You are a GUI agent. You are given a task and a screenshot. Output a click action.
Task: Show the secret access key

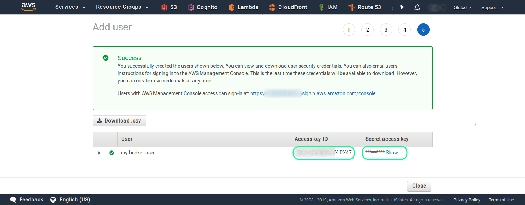click(x=392, y=153)
